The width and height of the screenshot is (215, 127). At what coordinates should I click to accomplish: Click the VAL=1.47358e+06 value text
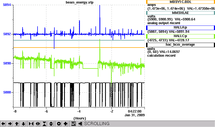pos(201,9)
